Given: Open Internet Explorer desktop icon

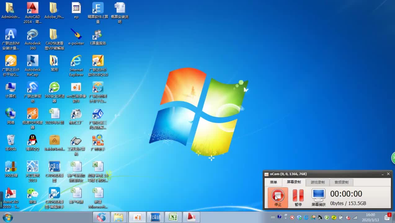Looking at the screenshot, I should [76, 66].
